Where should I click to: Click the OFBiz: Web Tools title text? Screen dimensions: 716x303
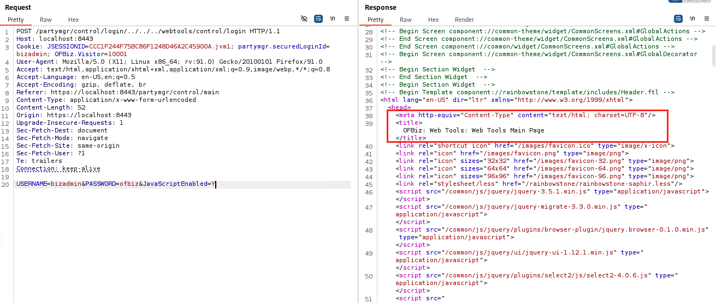click(x=474, y=131)
